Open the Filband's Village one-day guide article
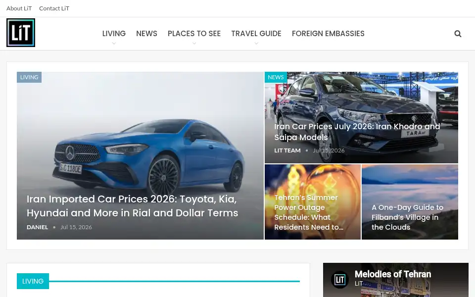Image resolution: width=475 pixels, height=297 pixels. point(407,217)
